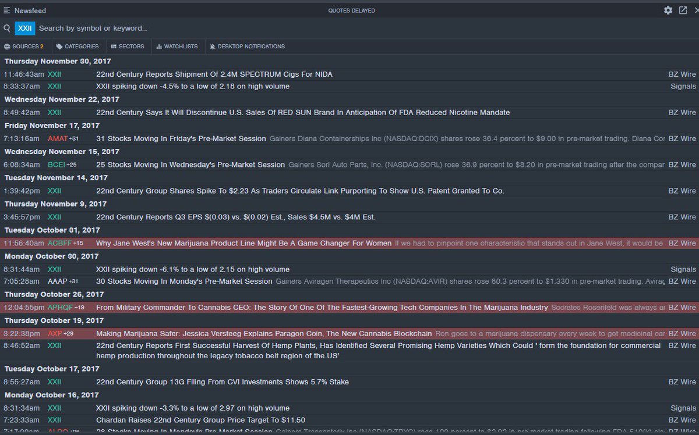
Task: Open the Sectors filter
Action: coord(128,47)
